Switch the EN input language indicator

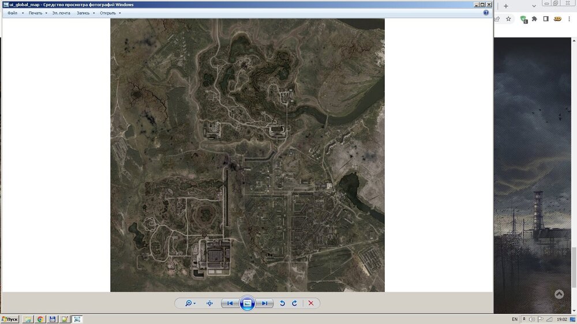(x=515, y=319)
